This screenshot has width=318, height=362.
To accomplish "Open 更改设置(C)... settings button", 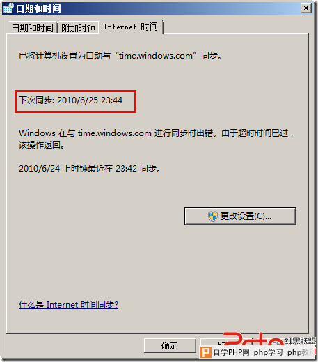I will pos(240,216).
